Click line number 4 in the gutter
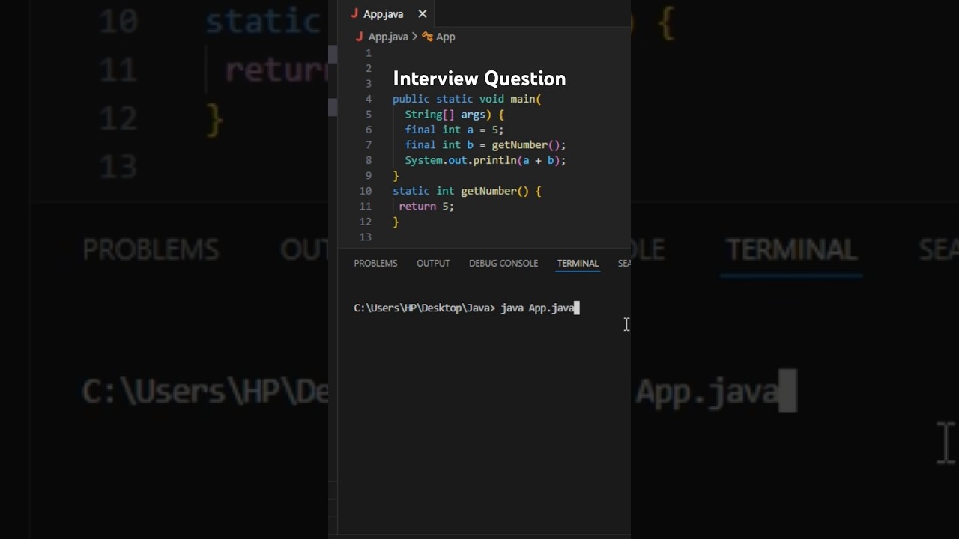 coord(369,99)
